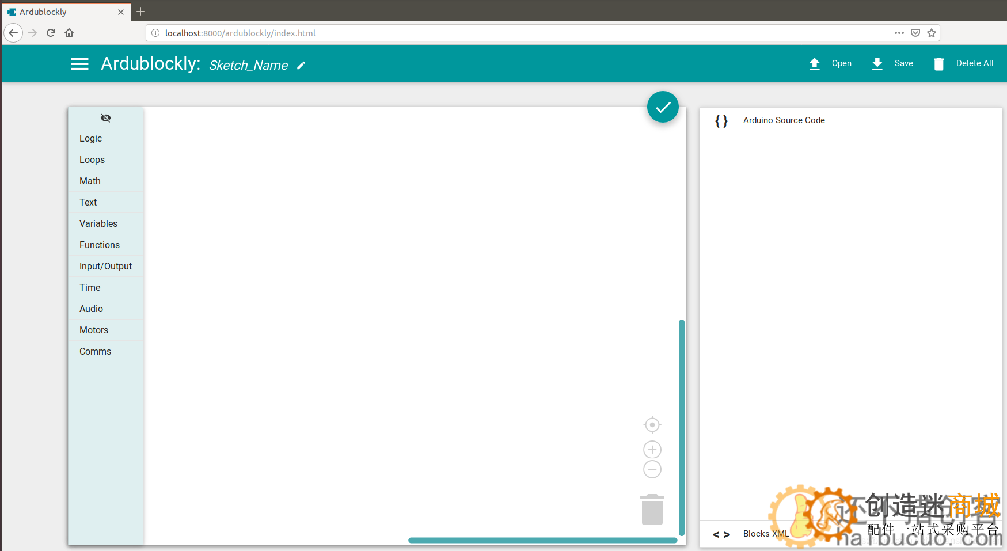Expand the Blocks XML panel header
This screenshot has width=1007, height=551.
tap(851, 534)
